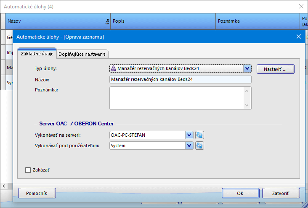Open the Vykonávať pod používateľom dropdown
Viewport: 308px width, 208px height.
pyautogui.click(x=189, y=146)
